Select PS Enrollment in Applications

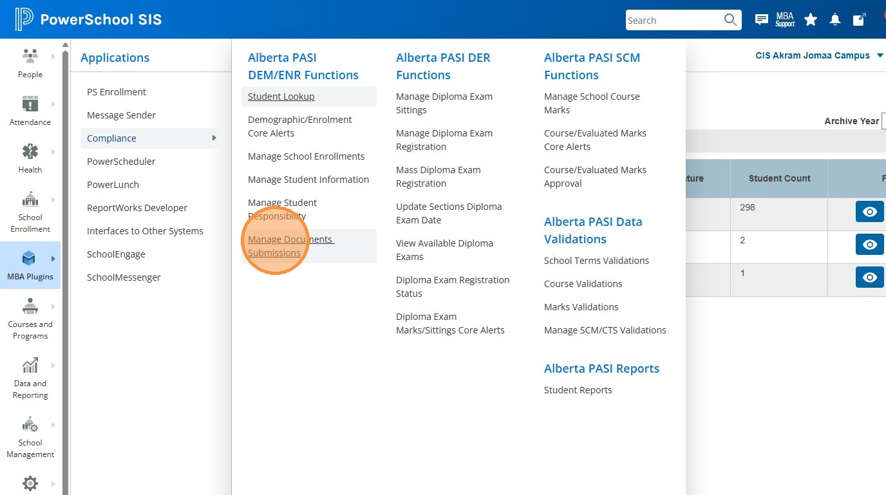(117, 92)
